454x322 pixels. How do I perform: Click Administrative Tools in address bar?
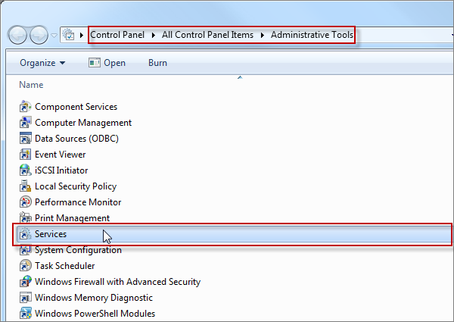312,36
